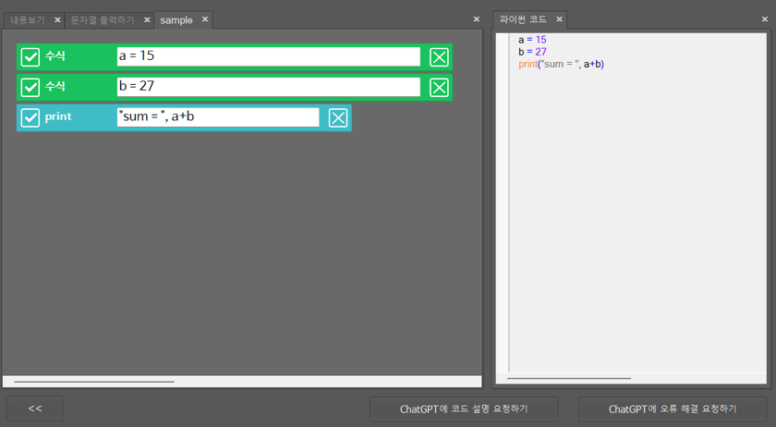This screenshot has width=776, height=427.
Task: Click the block editor horizontal scrollbar
Action: click(93, 381)
